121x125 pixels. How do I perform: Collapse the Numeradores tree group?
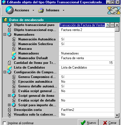[5, 35]
